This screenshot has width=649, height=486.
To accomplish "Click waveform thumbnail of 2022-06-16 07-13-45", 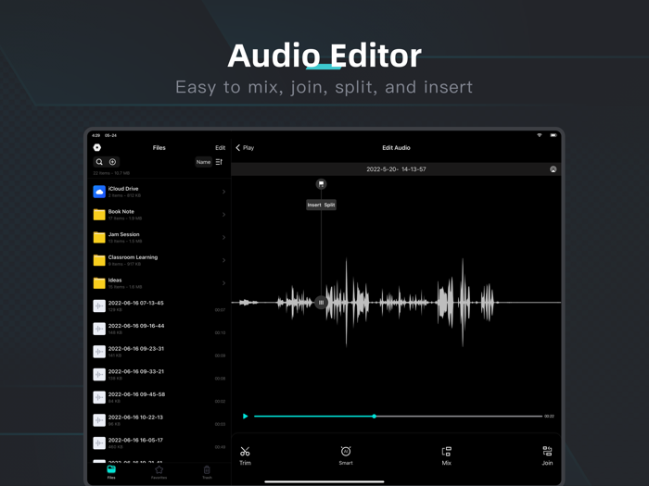I will [x=99, y=305].
